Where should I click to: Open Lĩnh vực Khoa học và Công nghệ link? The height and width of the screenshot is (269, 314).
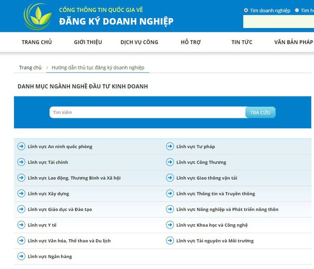coord(212,225)
